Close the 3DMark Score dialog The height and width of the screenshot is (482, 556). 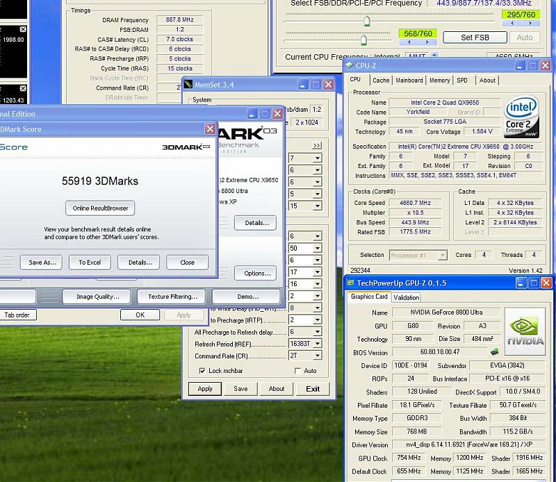210,128
